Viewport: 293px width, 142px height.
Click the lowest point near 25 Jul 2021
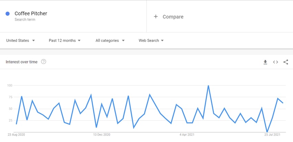267,132
